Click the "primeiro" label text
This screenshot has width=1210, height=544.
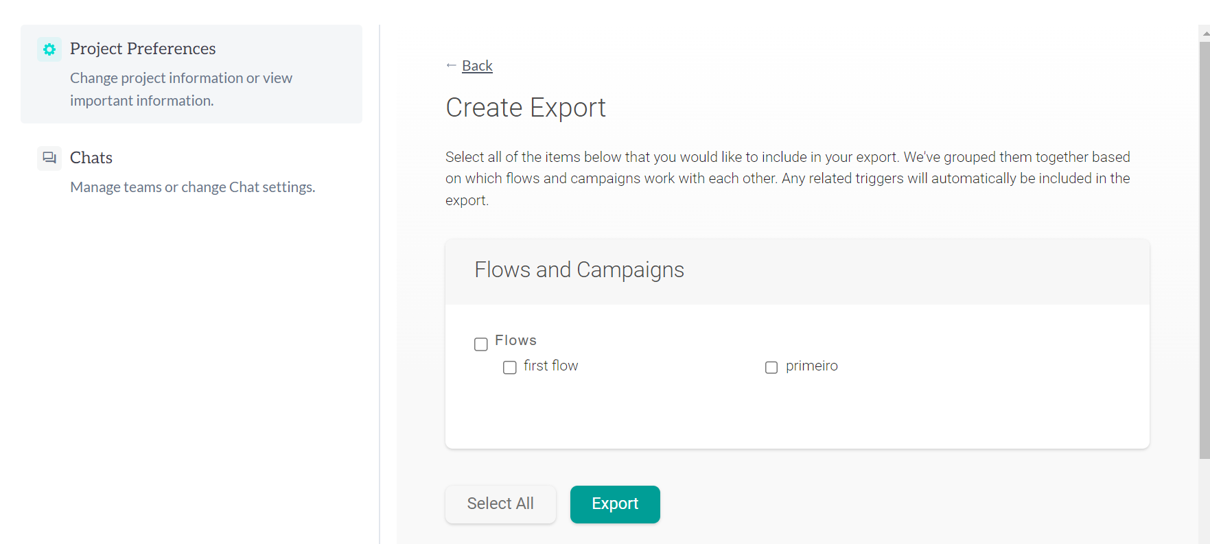pyautogui.click(x=811, y=366)
